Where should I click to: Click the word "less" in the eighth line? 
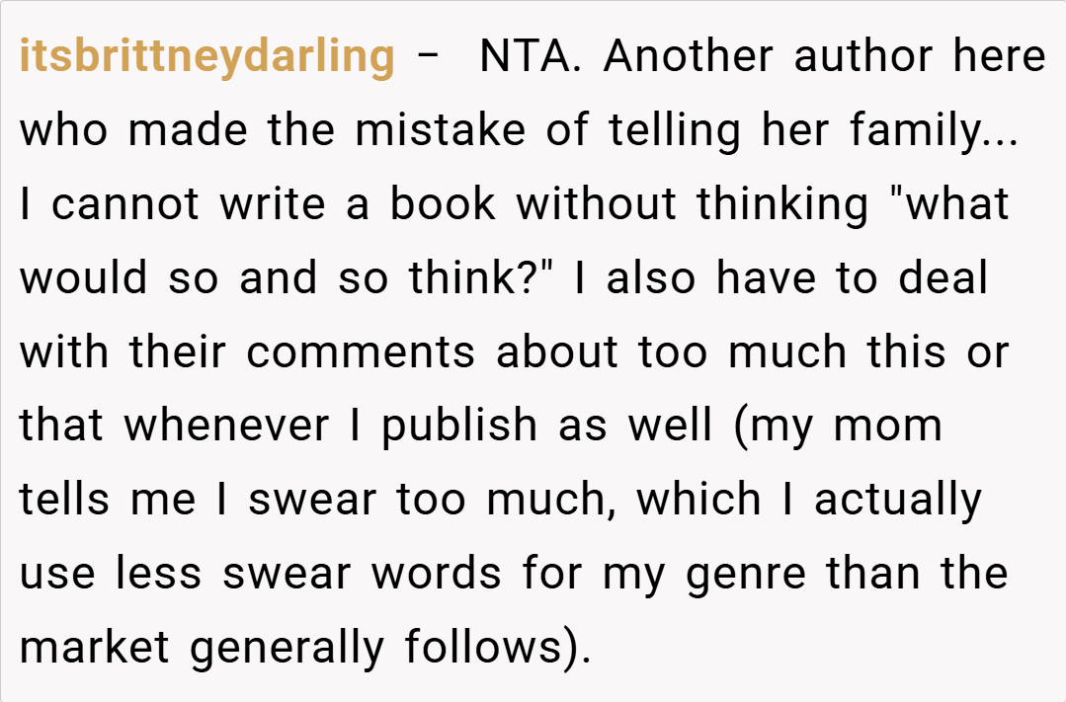click(159, 574)
